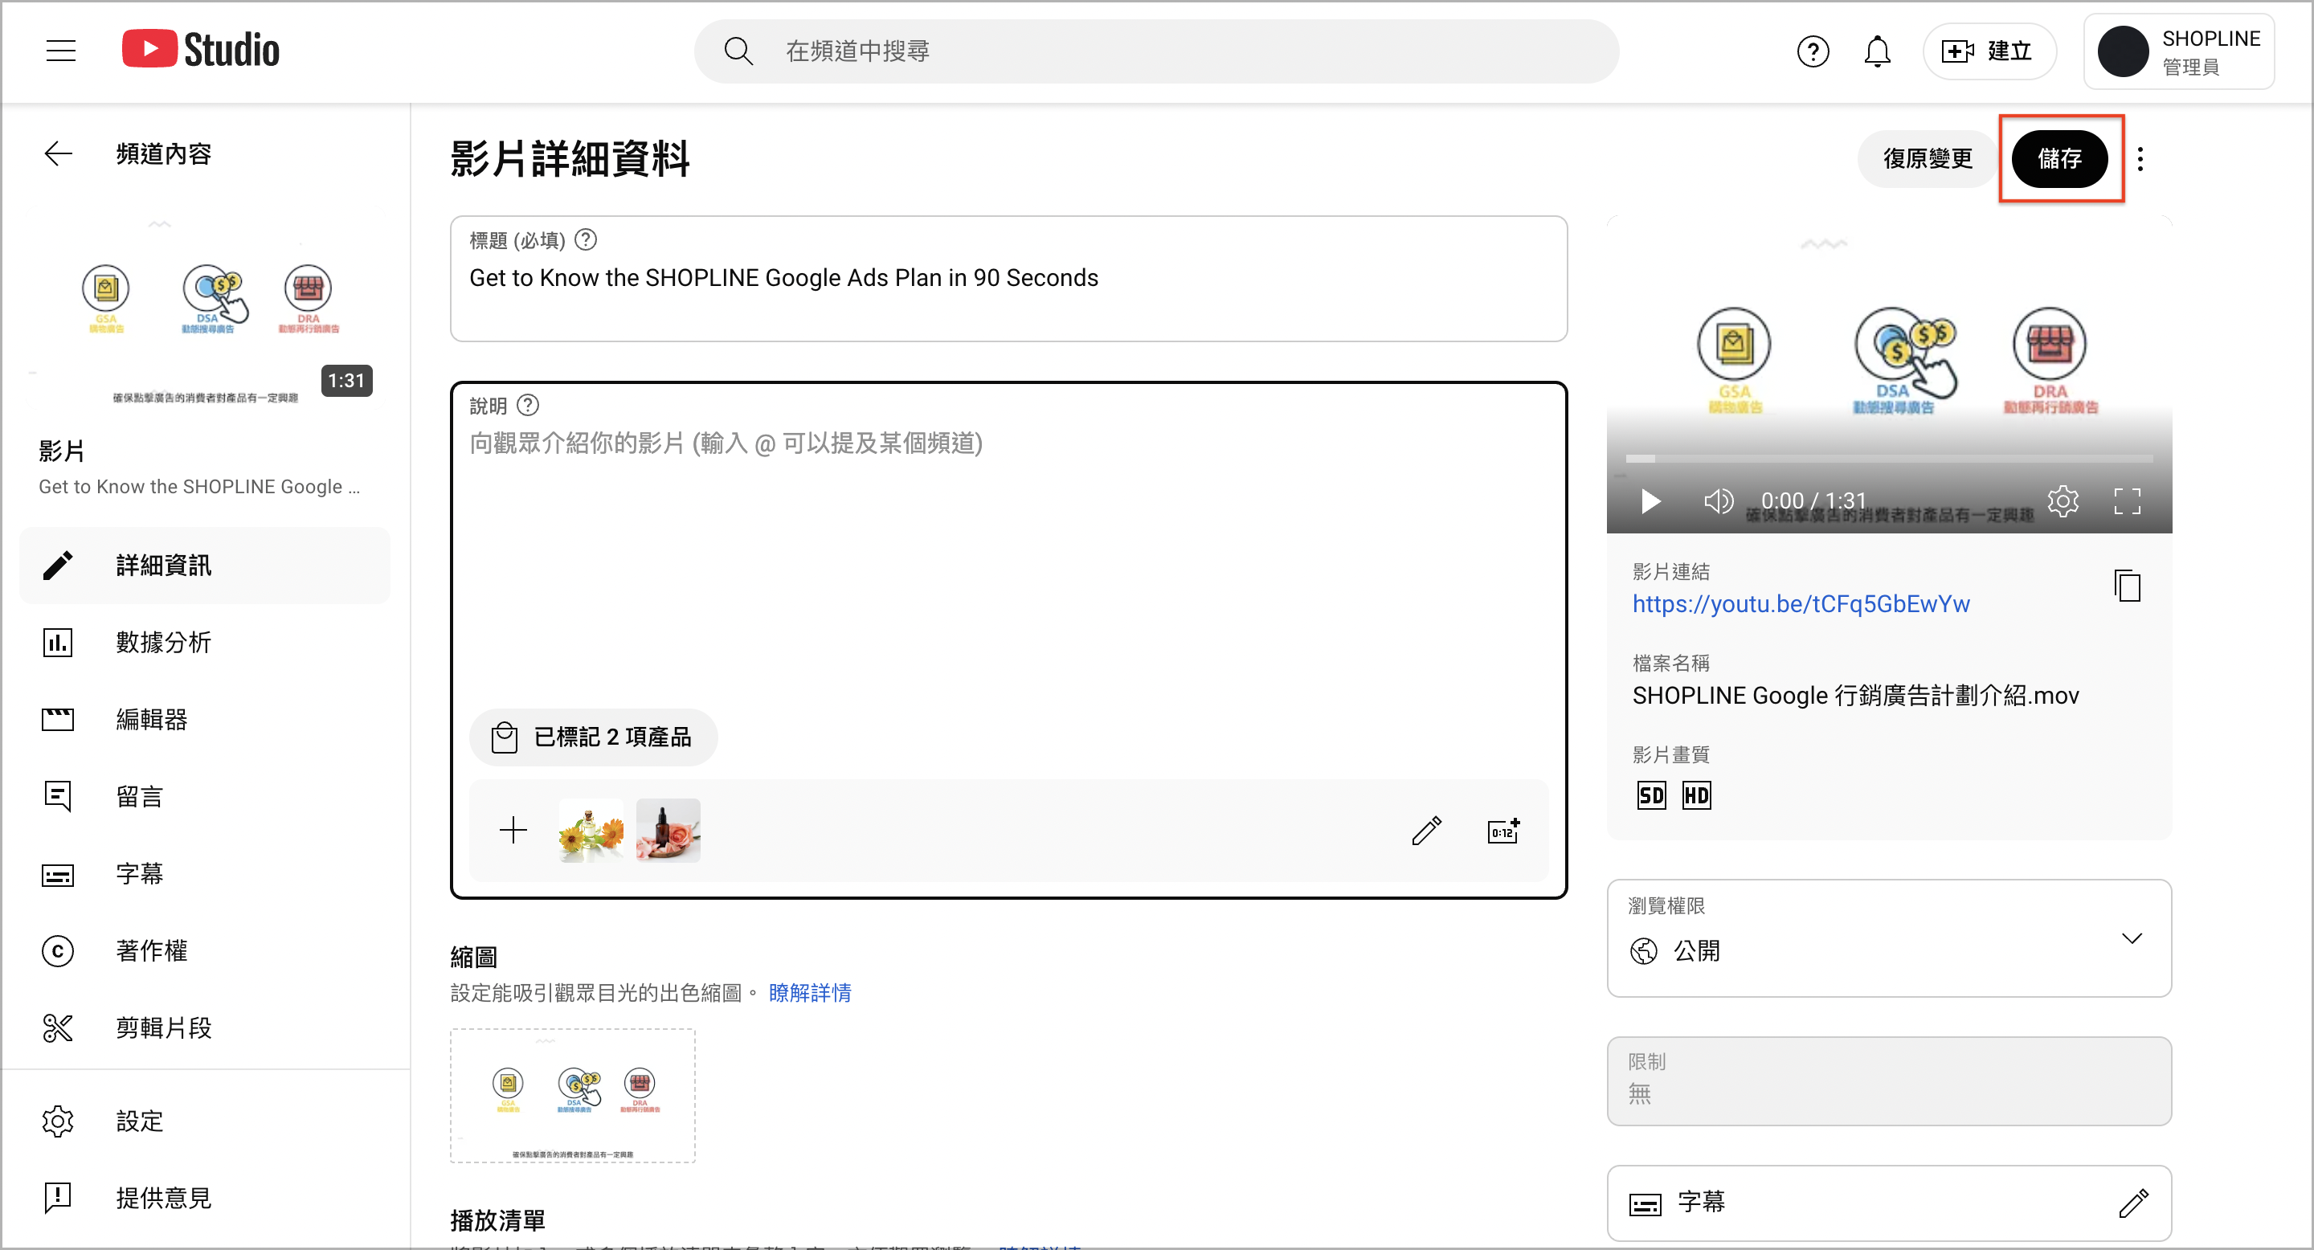This screenshot has width=2314, height=1250.
Task: Edit subtitles with the 字幕 card pencil
Action: pos(2134,1203)
